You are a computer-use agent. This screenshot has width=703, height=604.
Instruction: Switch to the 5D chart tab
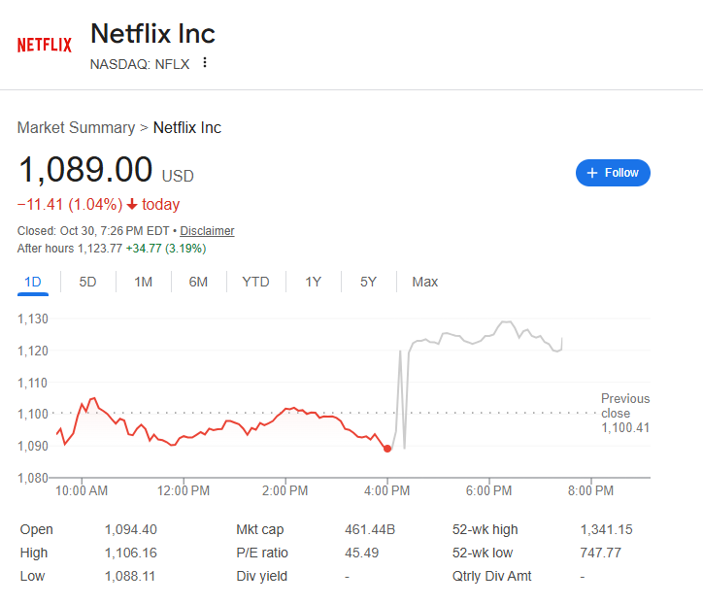coord(87,282)
